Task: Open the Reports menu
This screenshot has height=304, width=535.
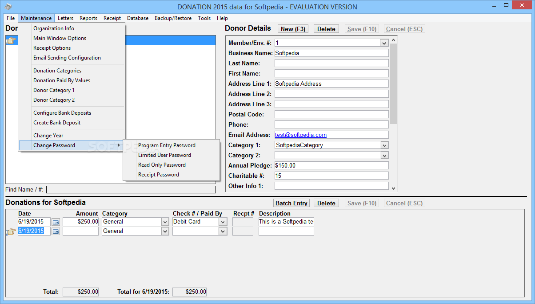Action: point(88,18)
